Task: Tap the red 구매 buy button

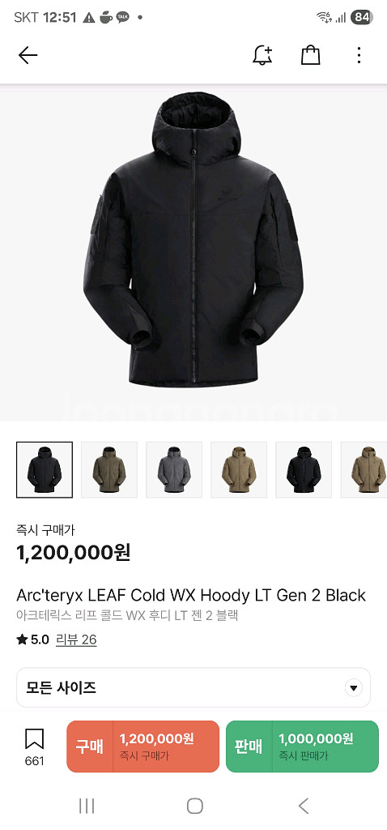Action: point(142,747)
